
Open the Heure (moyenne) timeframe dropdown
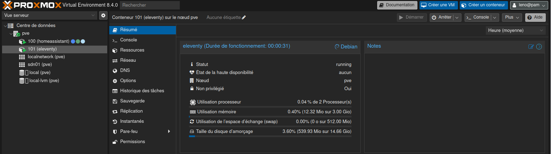pyautogui.click(x=516, y=31)
